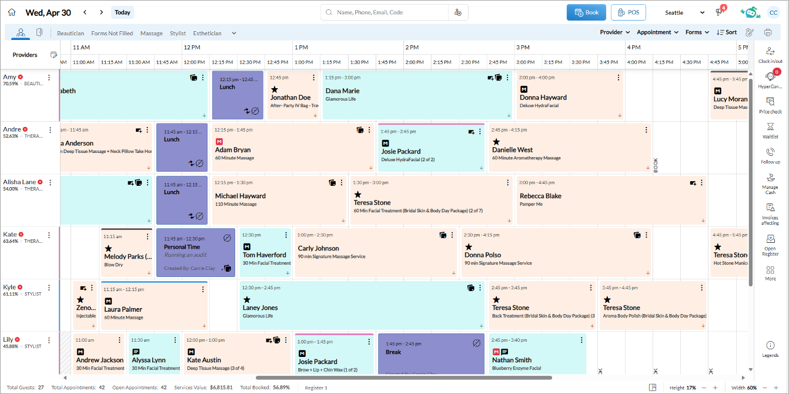The image size is (789, 394).
Task: Open the ninja assistant mascot icon
Action: 750,12
